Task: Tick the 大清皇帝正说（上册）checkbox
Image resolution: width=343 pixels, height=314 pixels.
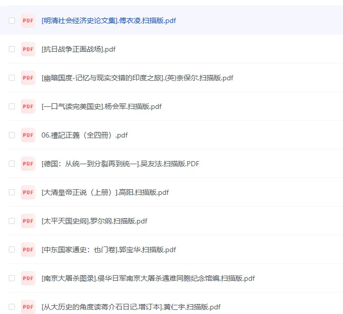Action: coord(12,192)
